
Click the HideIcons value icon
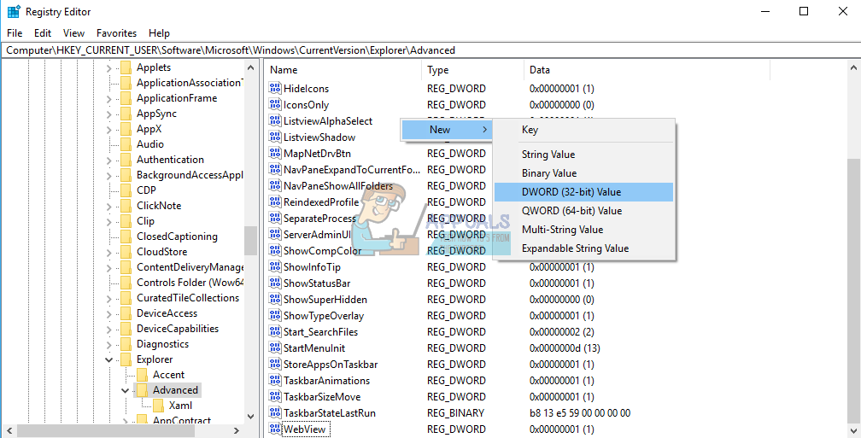pyautogui.click(x=274, y=89)
